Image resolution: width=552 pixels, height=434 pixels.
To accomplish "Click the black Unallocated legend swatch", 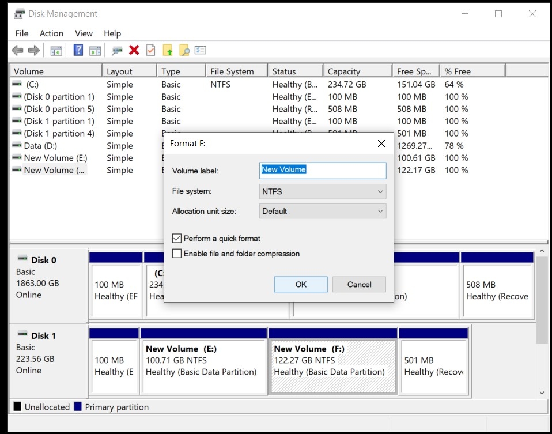I will pyautogui.click(x=17, y=407).
